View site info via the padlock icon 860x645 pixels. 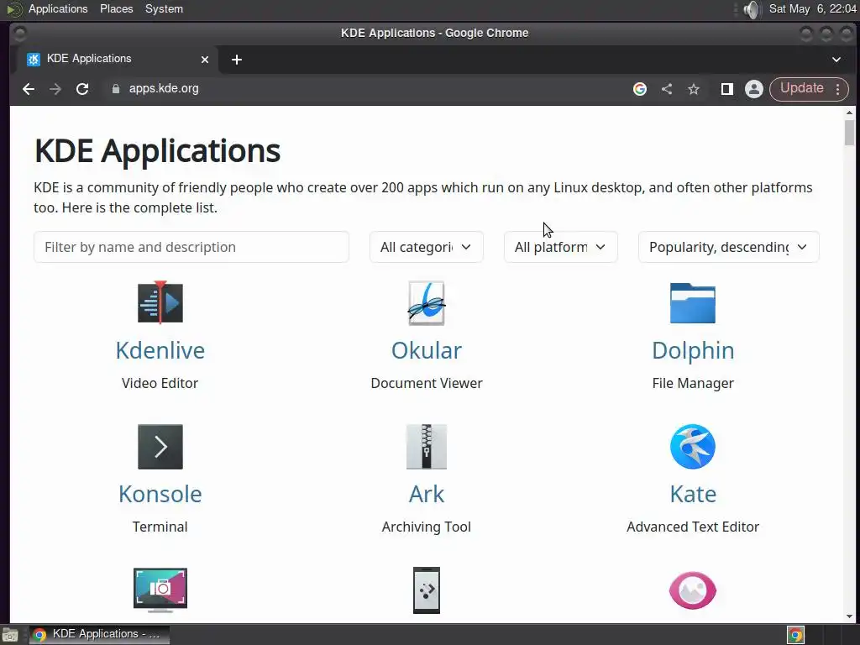[116, 89]
